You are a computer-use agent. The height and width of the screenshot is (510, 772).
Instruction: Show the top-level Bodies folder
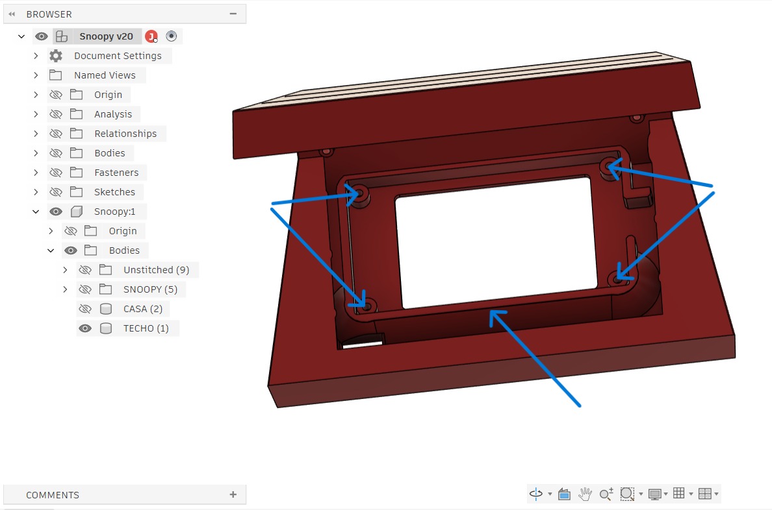click(x=56, y=153)
